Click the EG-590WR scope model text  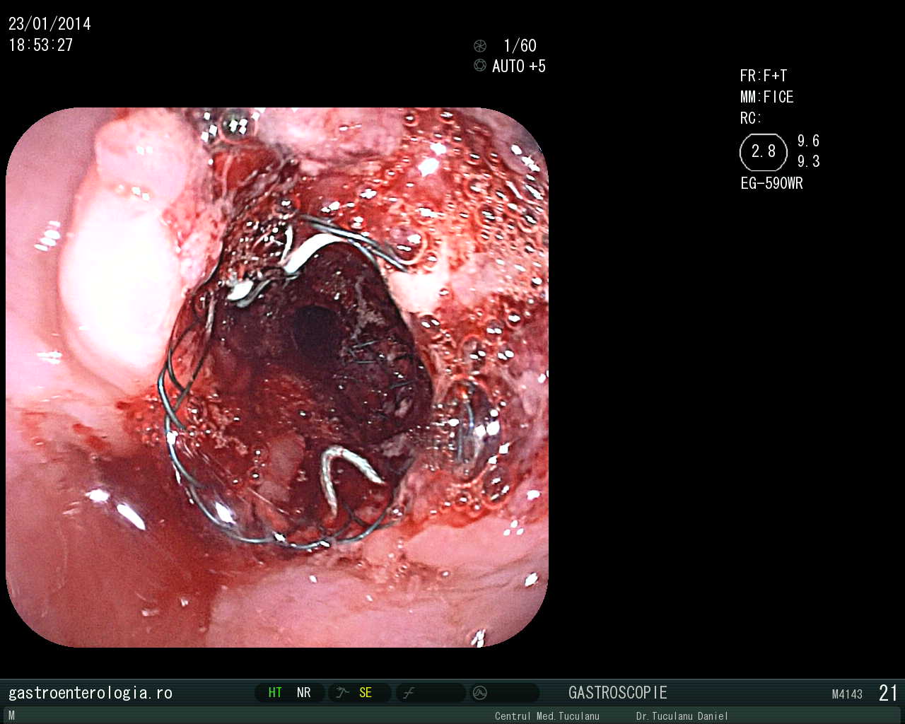[x=771, y=183]
